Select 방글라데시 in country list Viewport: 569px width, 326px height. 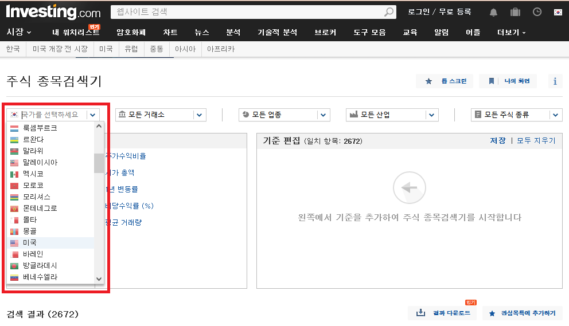51,266
